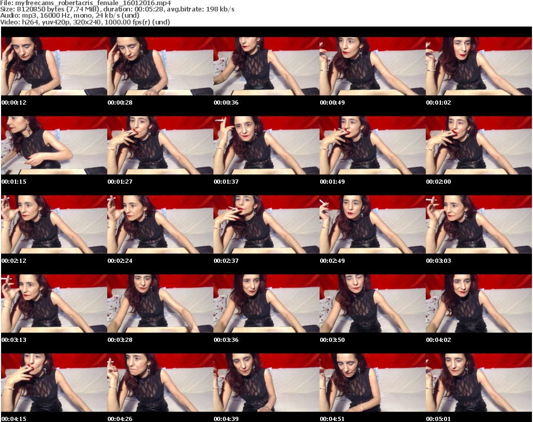Viewport: 533px width, 422px height.
Task: Click the 00:02:49 timestamp label
Action: [x=333, y=261]
